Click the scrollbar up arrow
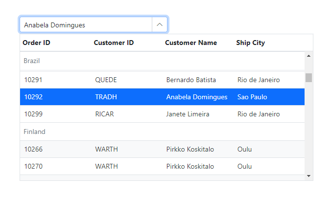Image resolution: width=331 pixels, height=198 pixels. coord(308,56)
